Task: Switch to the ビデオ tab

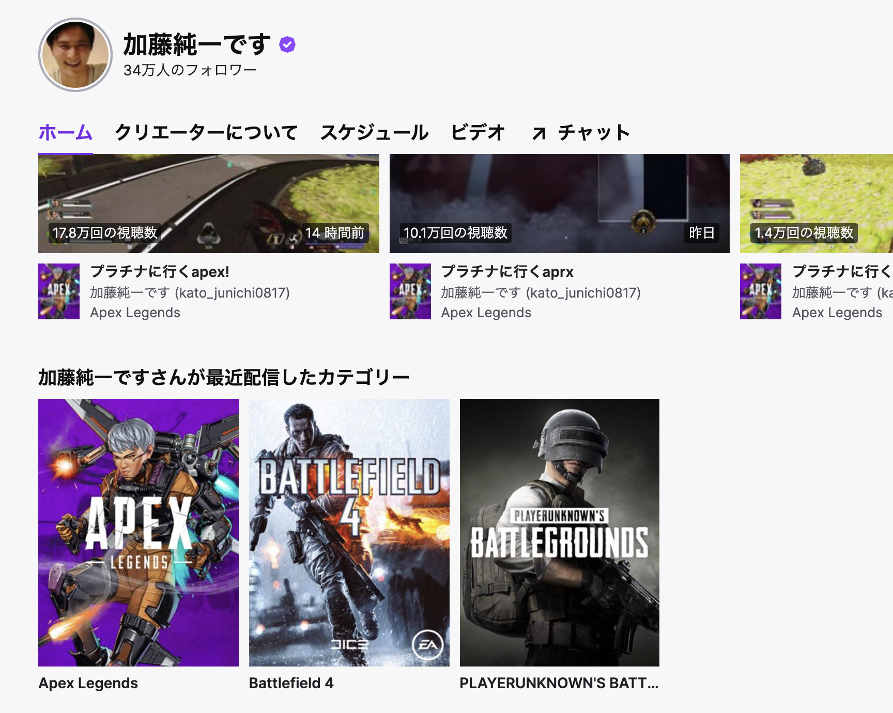Action: 478,133
